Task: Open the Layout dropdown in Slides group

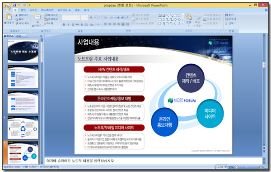Action: 52,15
